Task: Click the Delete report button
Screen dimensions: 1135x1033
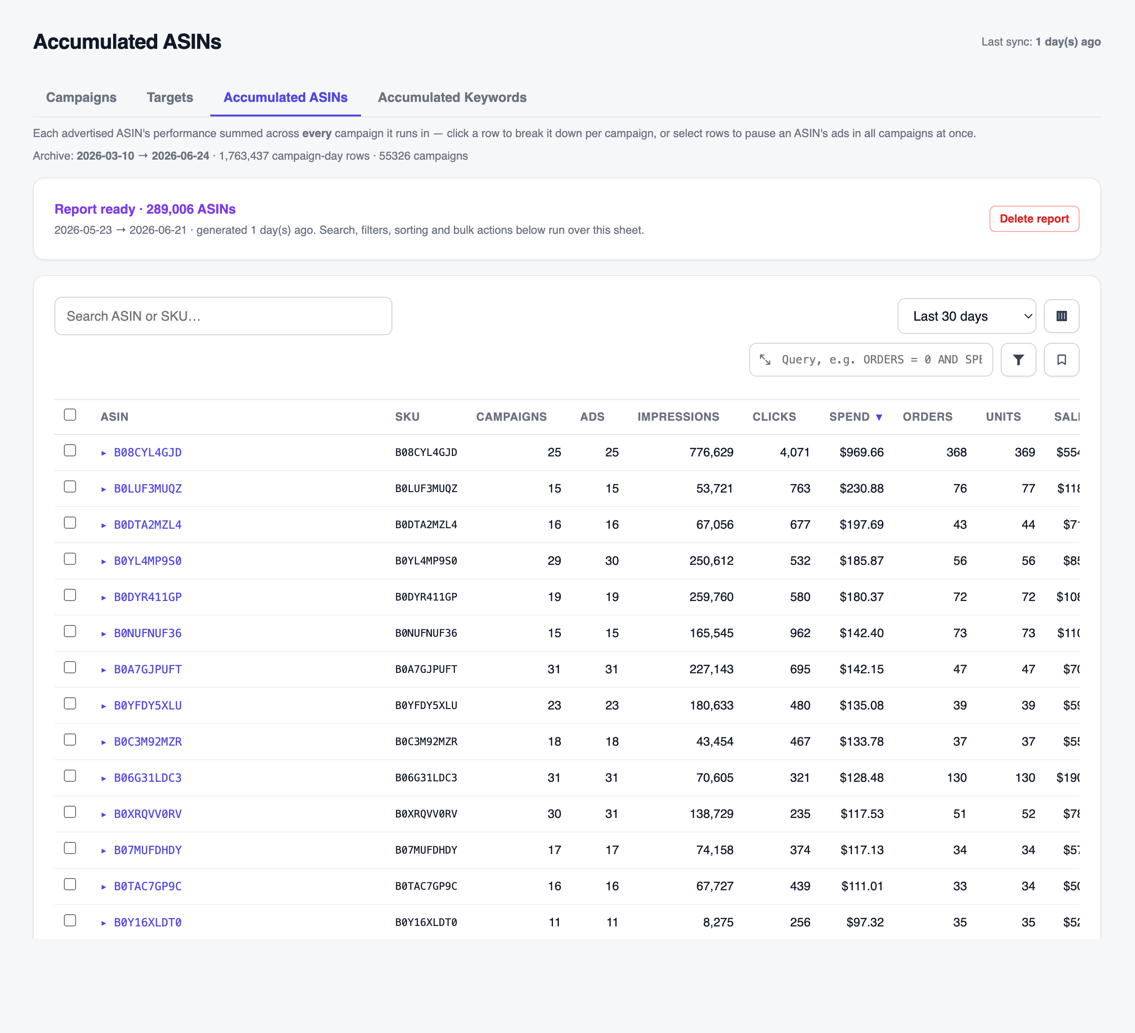Action: (x=1034, y=218)
